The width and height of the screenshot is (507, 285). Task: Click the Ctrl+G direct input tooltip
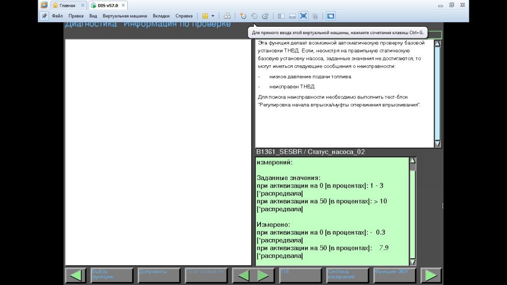[x=338, y=33]
